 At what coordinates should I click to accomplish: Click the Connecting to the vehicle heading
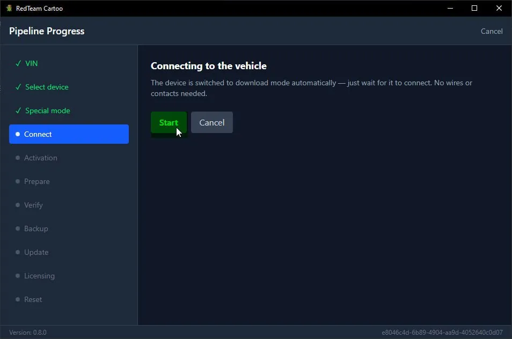point(209,66)
